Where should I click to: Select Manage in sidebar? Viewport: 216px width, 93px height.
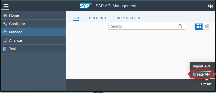(x=34, y=32)
